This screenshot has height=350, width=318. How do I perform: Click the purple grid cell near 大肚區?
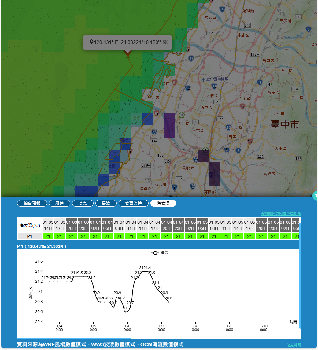coord(170,125)
